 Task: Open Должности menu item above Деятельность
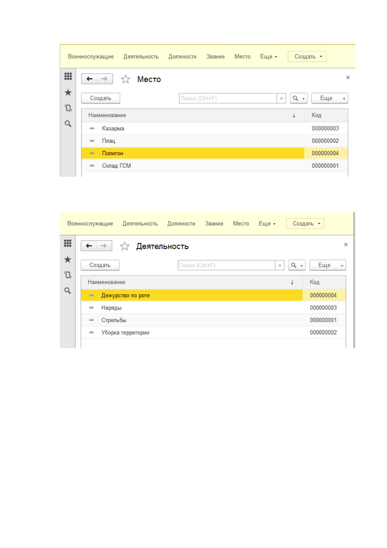pos(181,224)
